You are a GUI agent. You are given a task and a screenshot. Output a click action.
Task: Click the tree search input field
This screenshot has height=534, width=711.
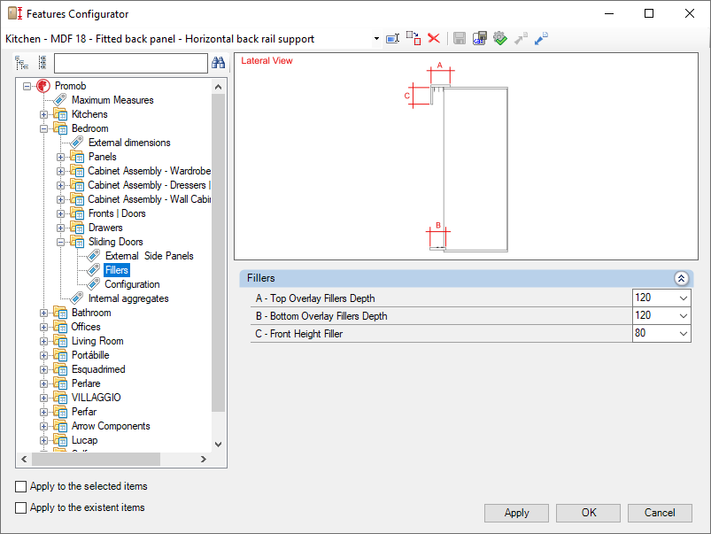tap(130, 63)
